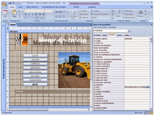This screenshot has height=115, width=154.
Task: Open the font size dropdown
Action: point(52,11)
